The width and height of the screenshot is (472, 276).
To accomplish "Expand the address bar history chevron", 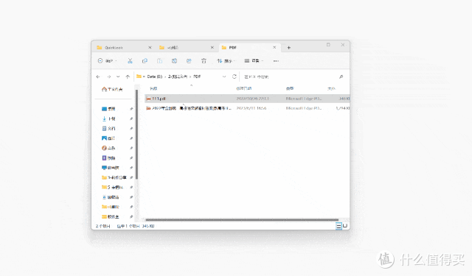I will coord(224,77).
